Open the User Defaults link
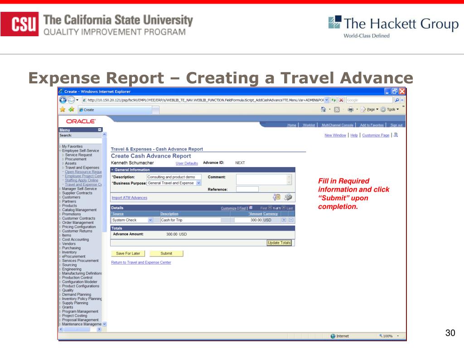Viewport: 464px width, 348px height. click(187, 163)
